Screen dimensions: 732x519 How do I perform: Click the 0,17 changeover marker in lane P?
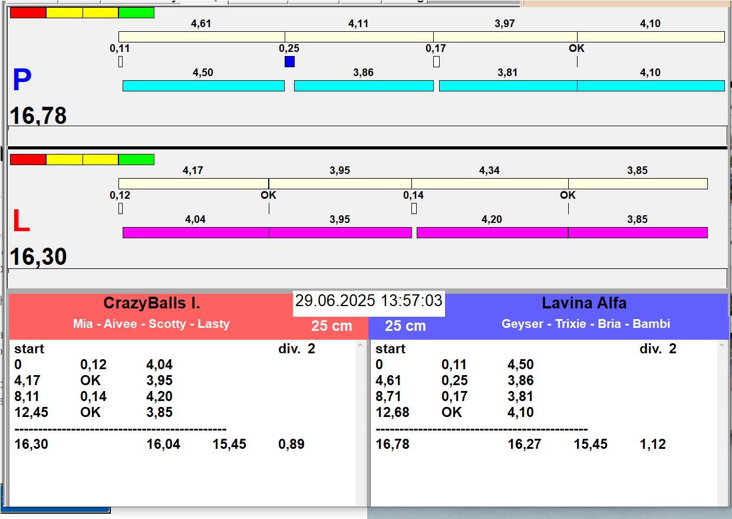tap(436, 62)
